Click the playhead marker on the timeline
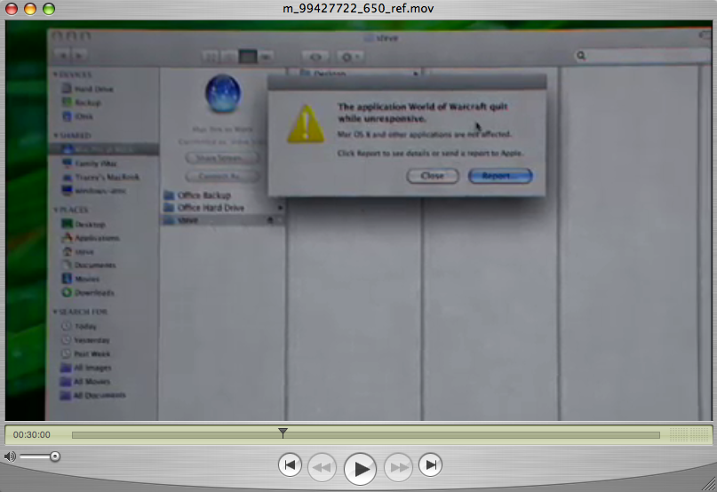This screenshot has width=717, height=492. tap(283, 432)
